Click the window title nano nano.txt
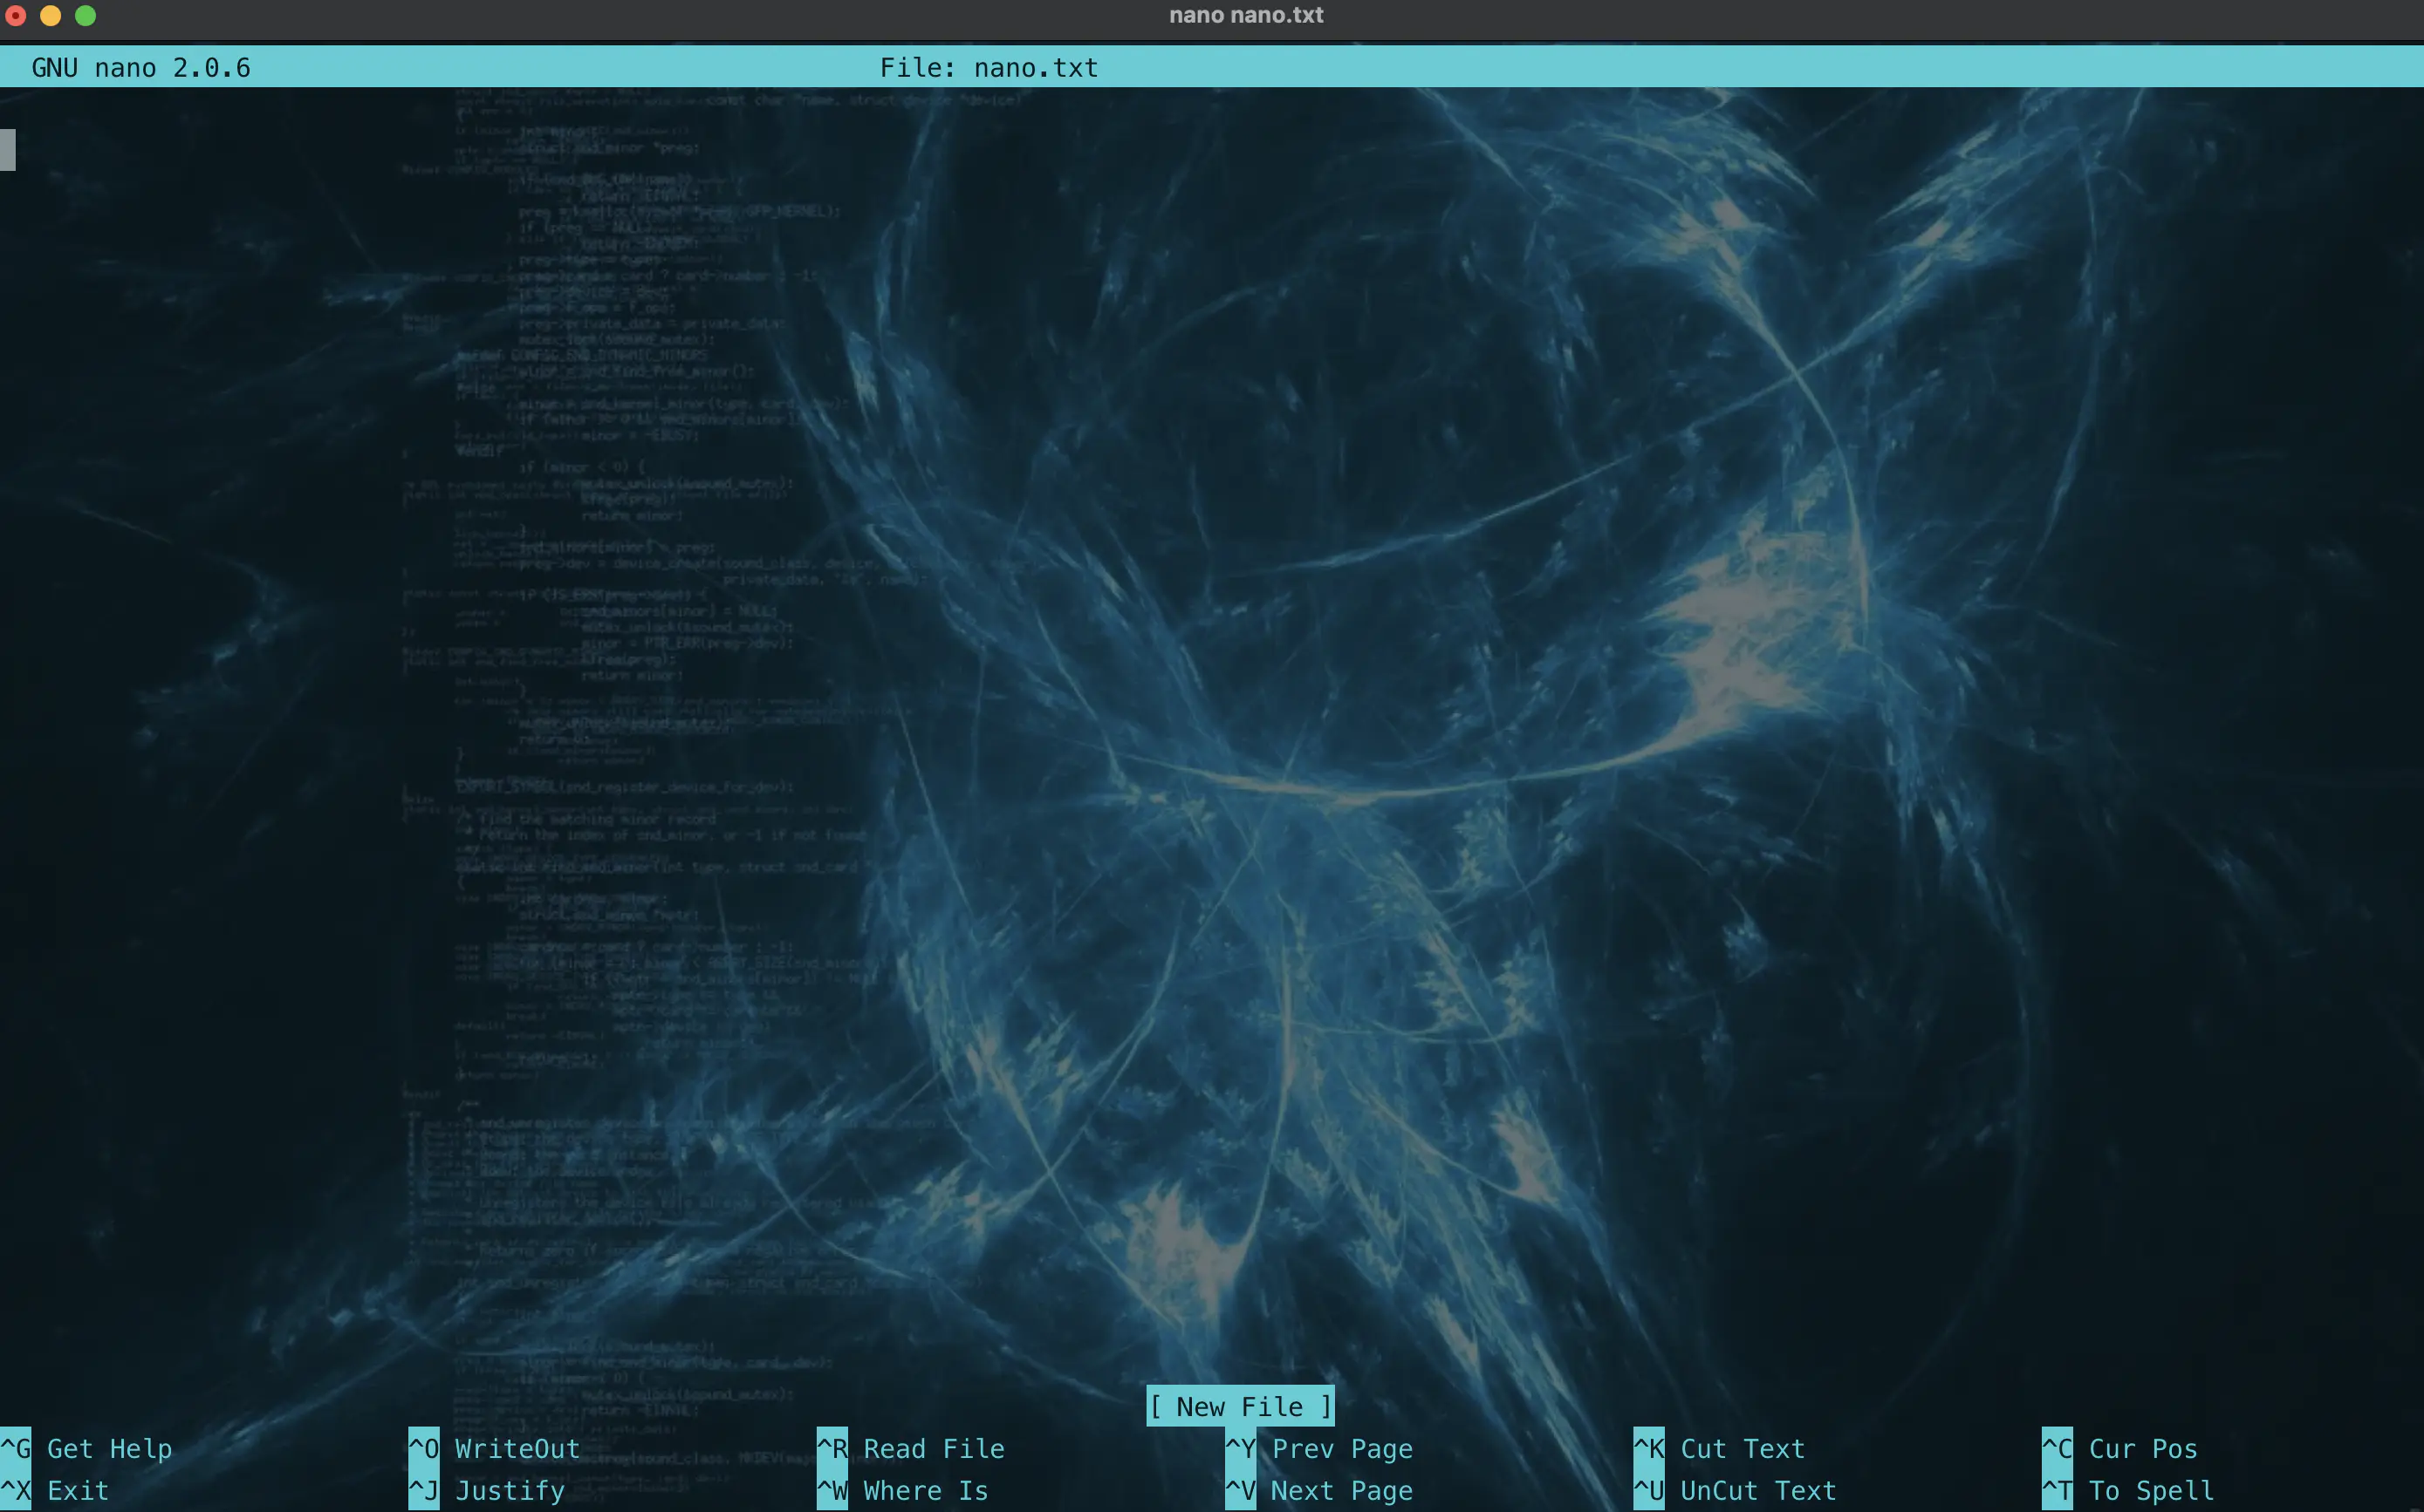The image size is (2424, 1512). tap(1245, 15)
